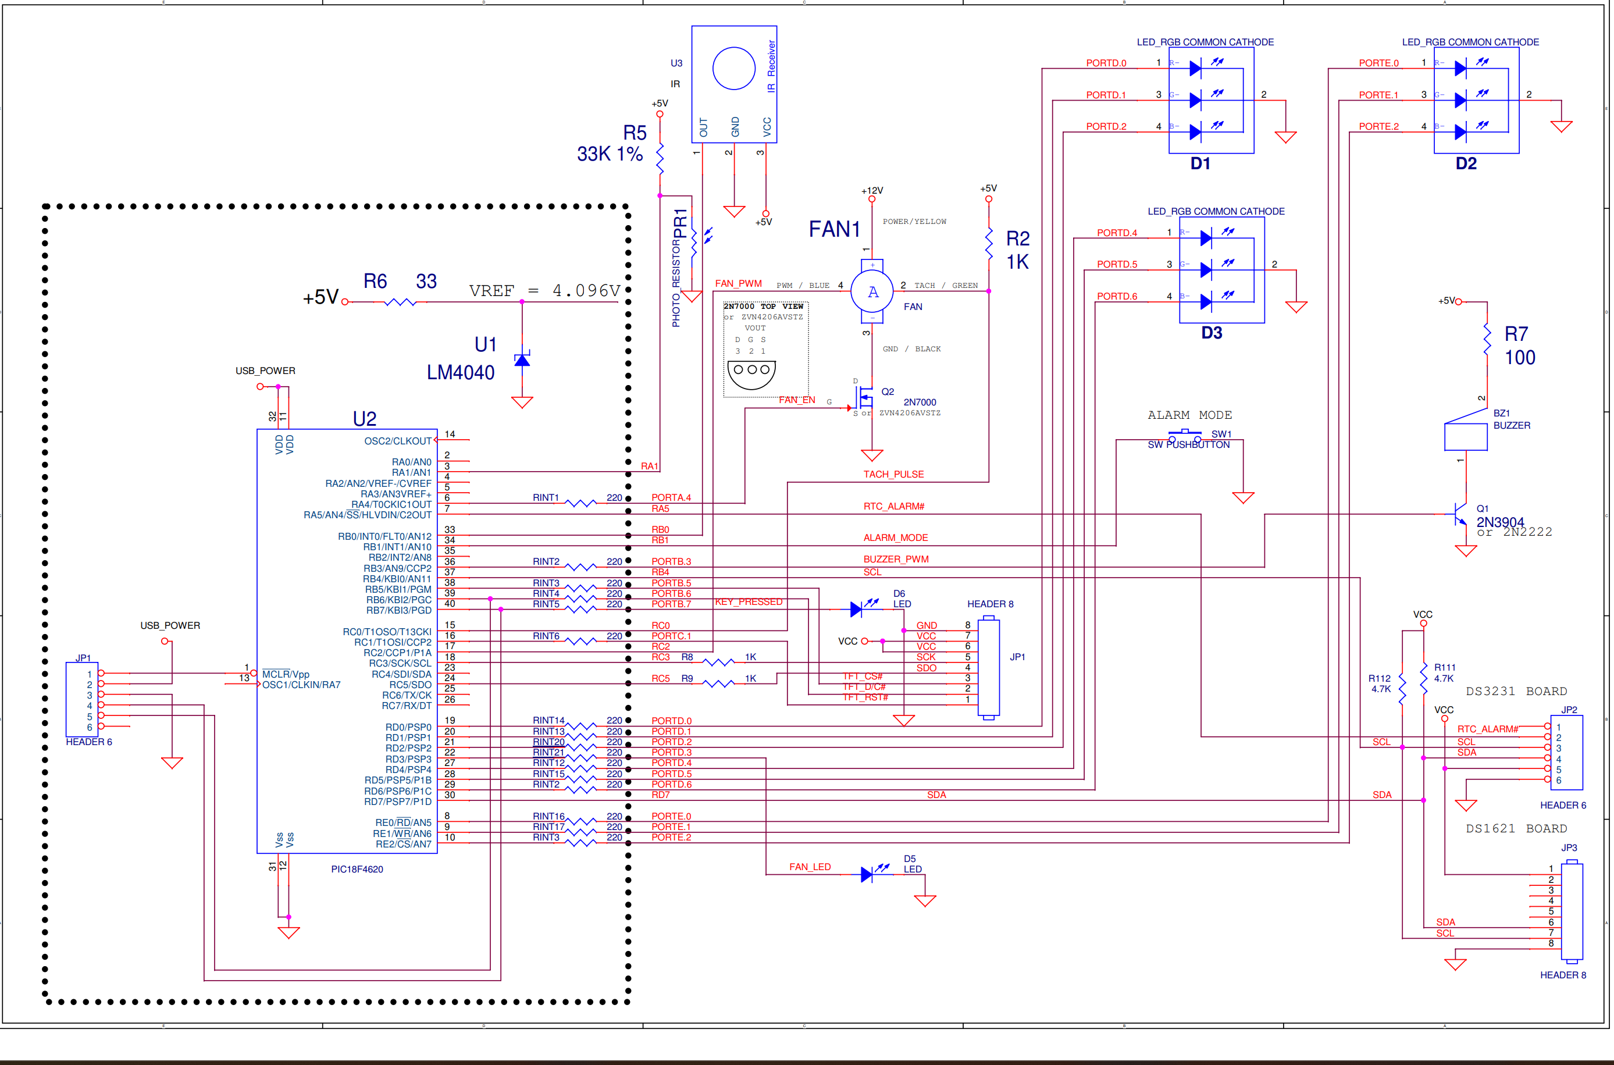Image resolution: width=1614 pixels, height=1065 pixels.
Task: Select the ALARM_MODE net label on RB1 line
Action: tap(896, 537)
